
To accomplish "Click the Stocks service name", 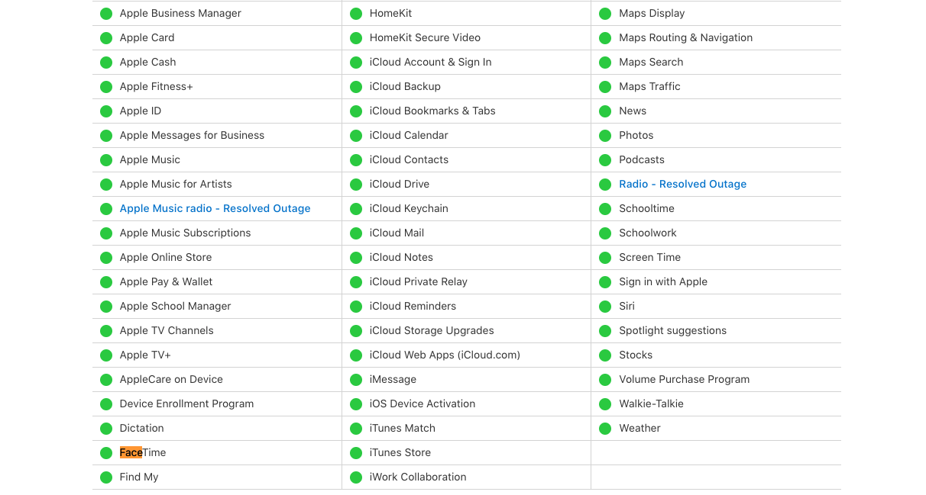I will (636, 355).
